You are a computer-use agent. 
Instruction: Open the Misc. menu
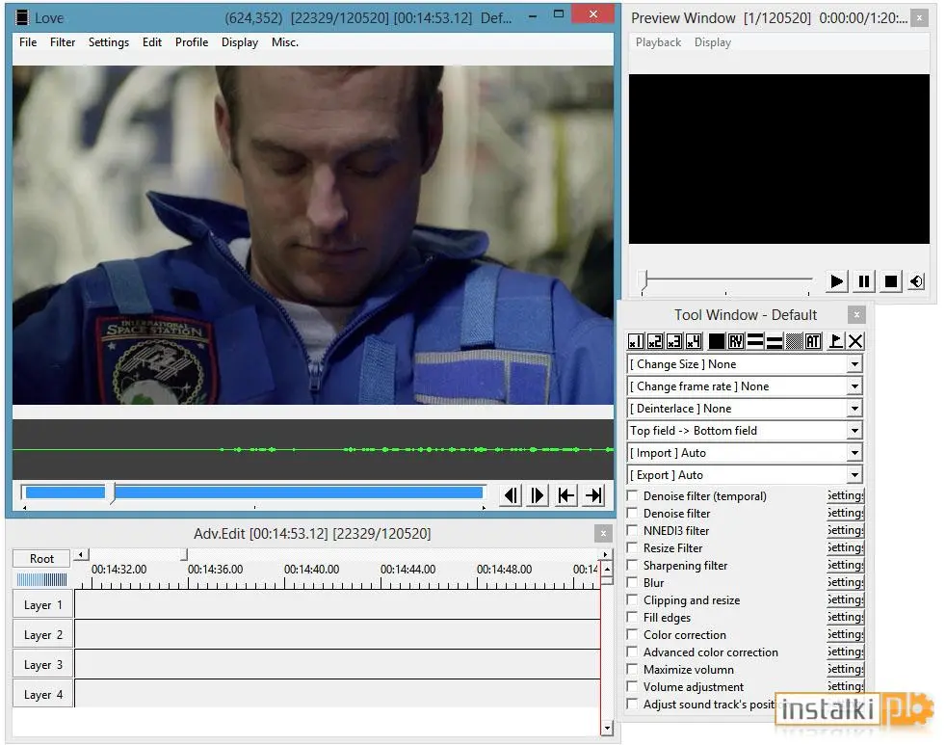tap(285, 42)
